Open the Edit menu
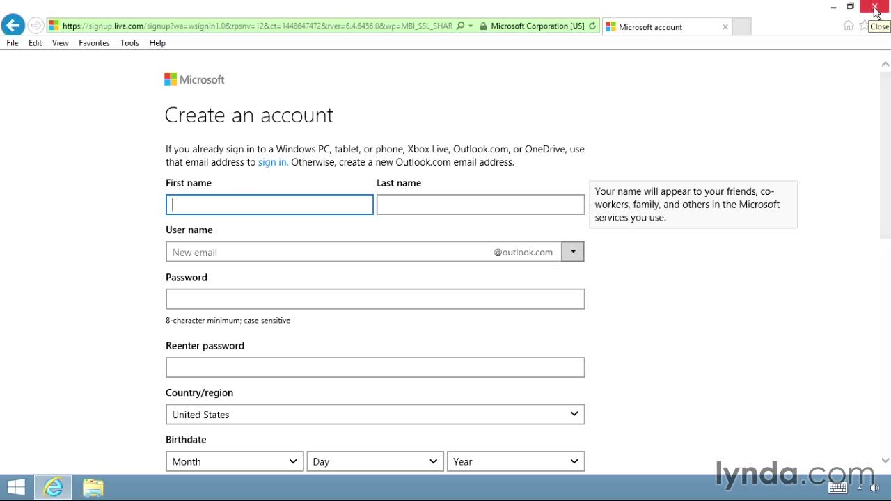This screenshot has width=891, height=501. (x=36, y=43)
